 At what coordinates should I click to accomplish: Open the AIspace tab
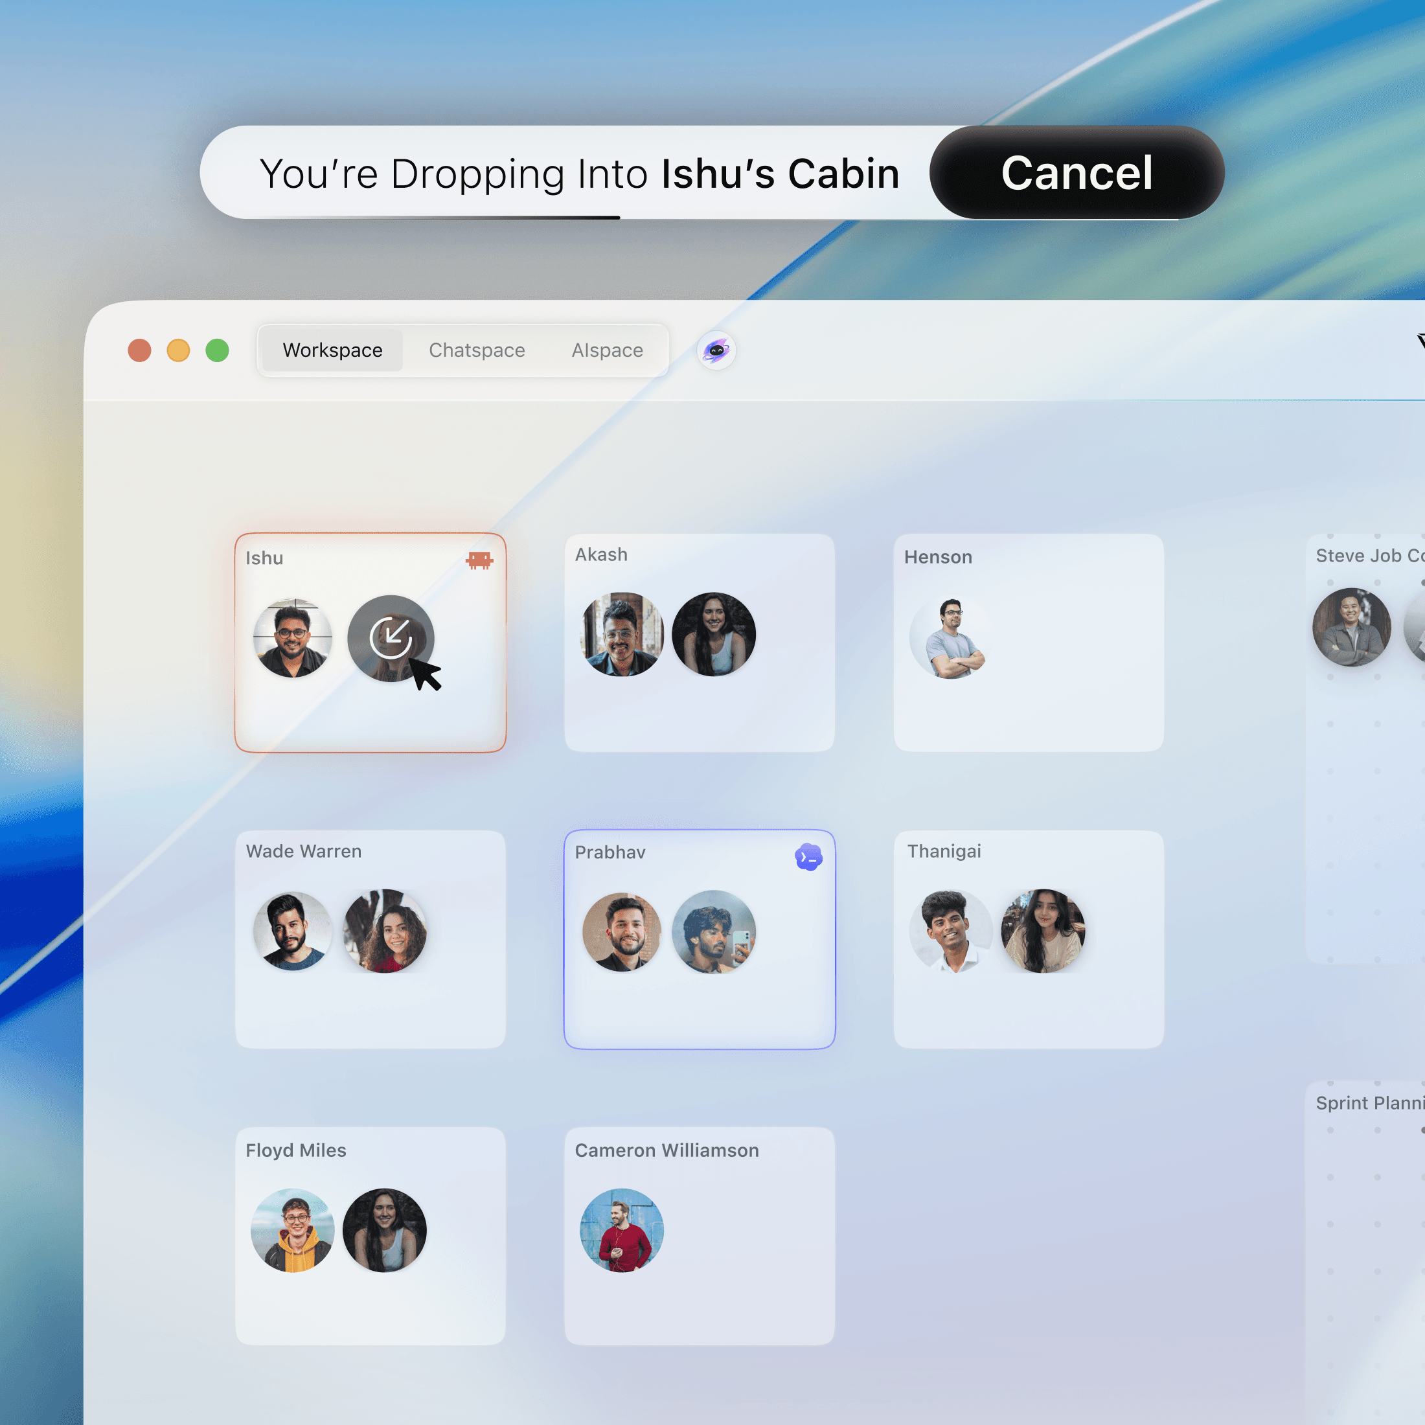pos(607,350)
